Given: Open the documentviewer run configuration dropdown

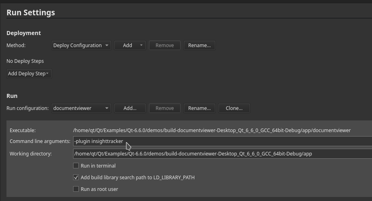Looking at the screenshot, I should [x=81, y=108].
